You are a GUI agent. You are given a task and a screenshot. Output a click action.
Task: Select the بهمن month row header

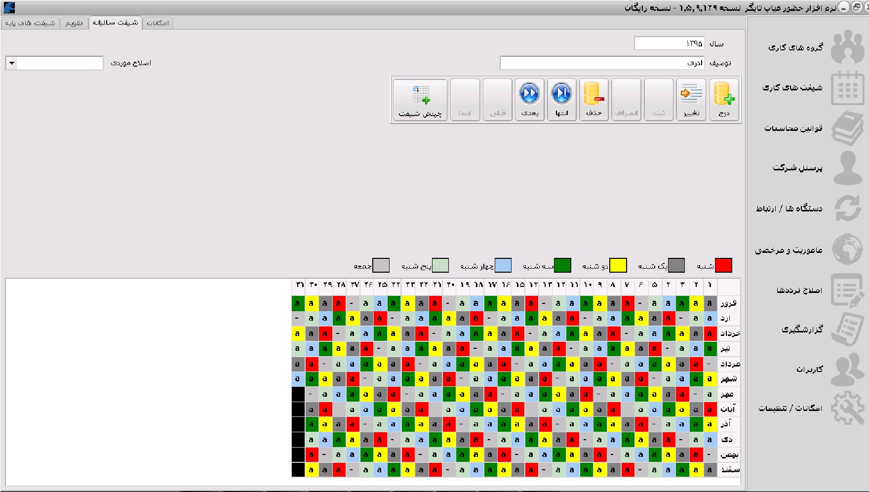pyautogui.click(x=729, y=454)
